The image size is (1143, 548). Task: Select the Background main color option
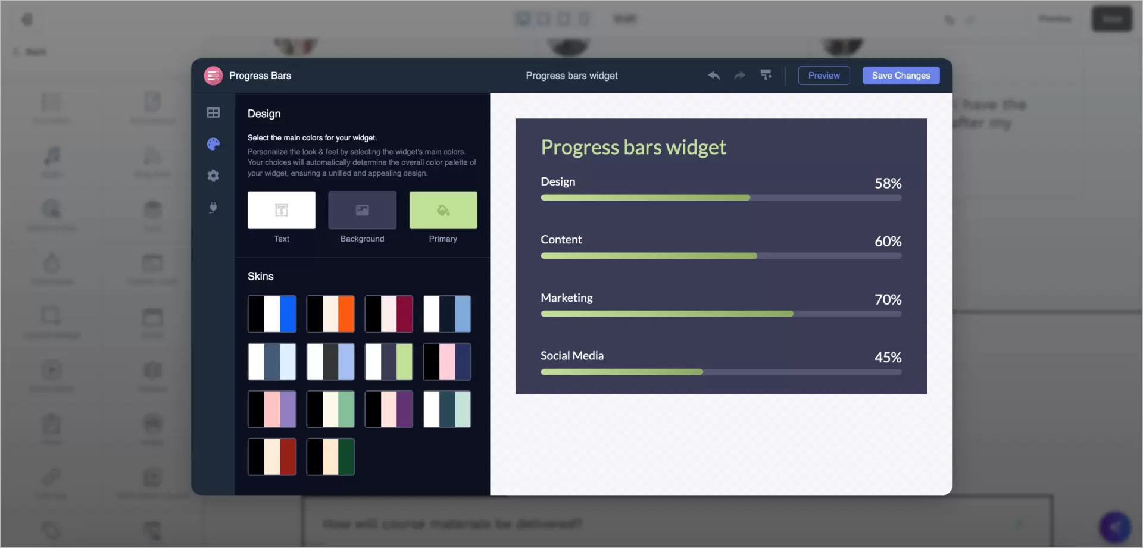pos(361,210)
